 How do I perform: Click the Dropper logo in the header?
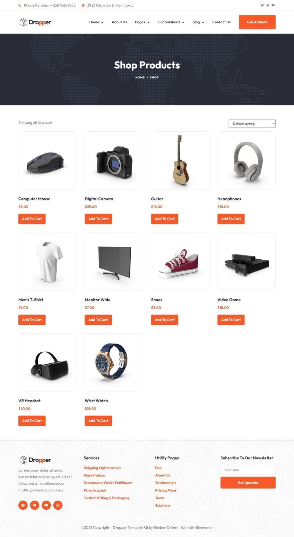coord(35,22)
